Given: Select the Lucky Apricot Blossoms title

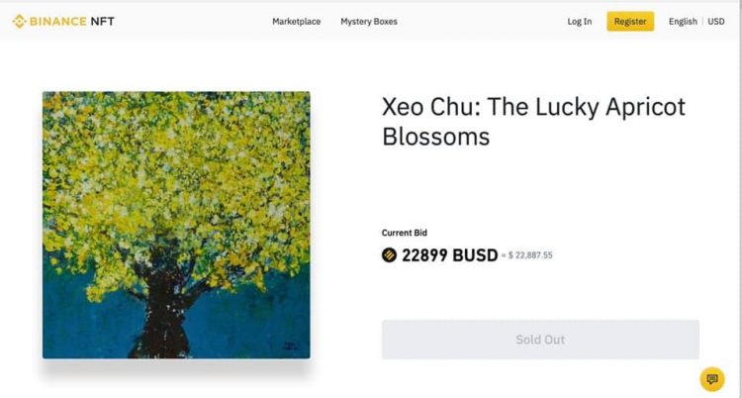Looking at the screenshot, I should (x=533, y=122).
